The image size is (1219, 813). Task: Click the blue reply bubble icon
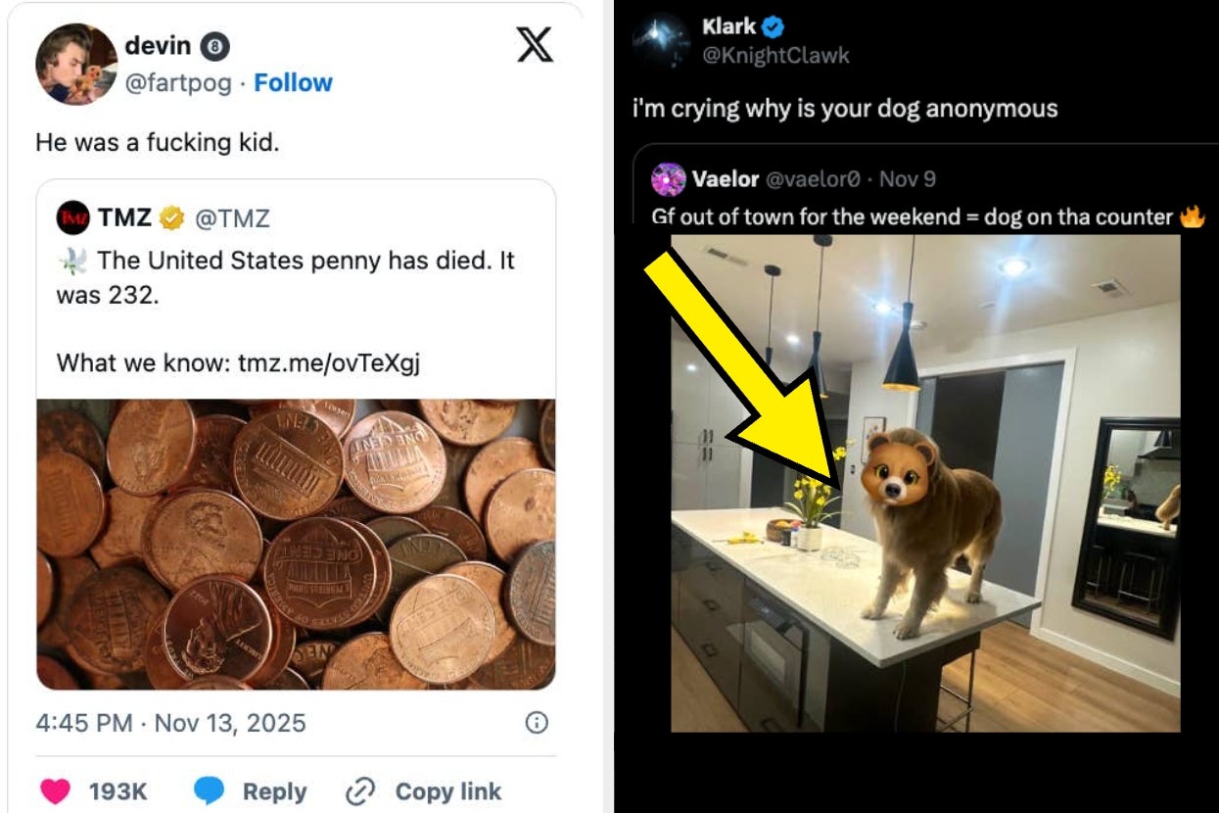click(209, 791)
